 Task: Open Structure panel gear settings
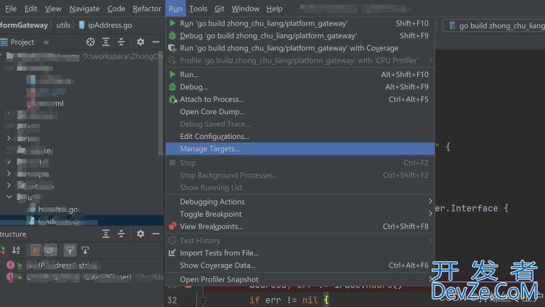pyautogui.click(x=140, y=234)
